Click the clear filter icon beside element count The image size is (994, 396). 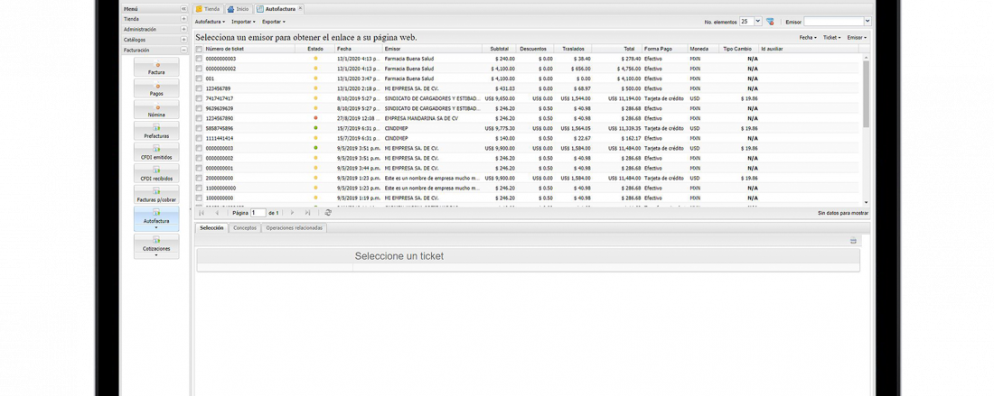coord(770,21)
